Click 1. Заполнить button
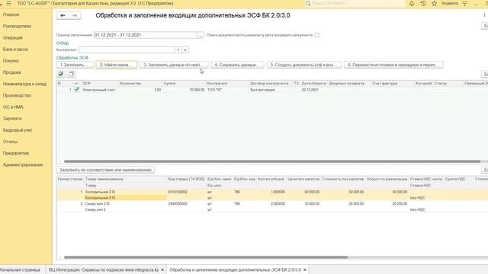 pyautogui.click(x=75, y=65)
